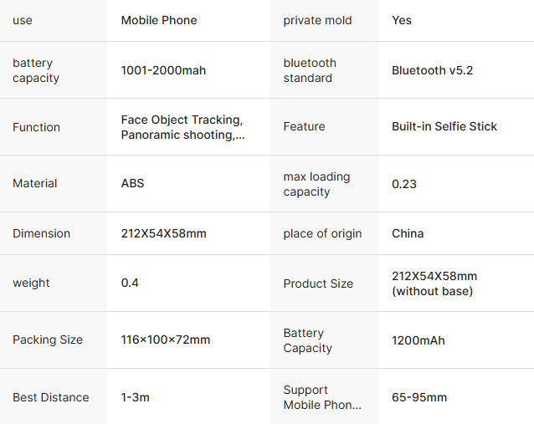Expand truncated 'Support Mobile Phon...' label
Viewport: 534px width, 424px height.
coord(322,397)
